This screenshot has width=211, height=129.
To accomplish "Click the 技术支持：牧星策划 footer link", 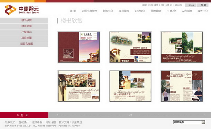I will pos(70,122).
